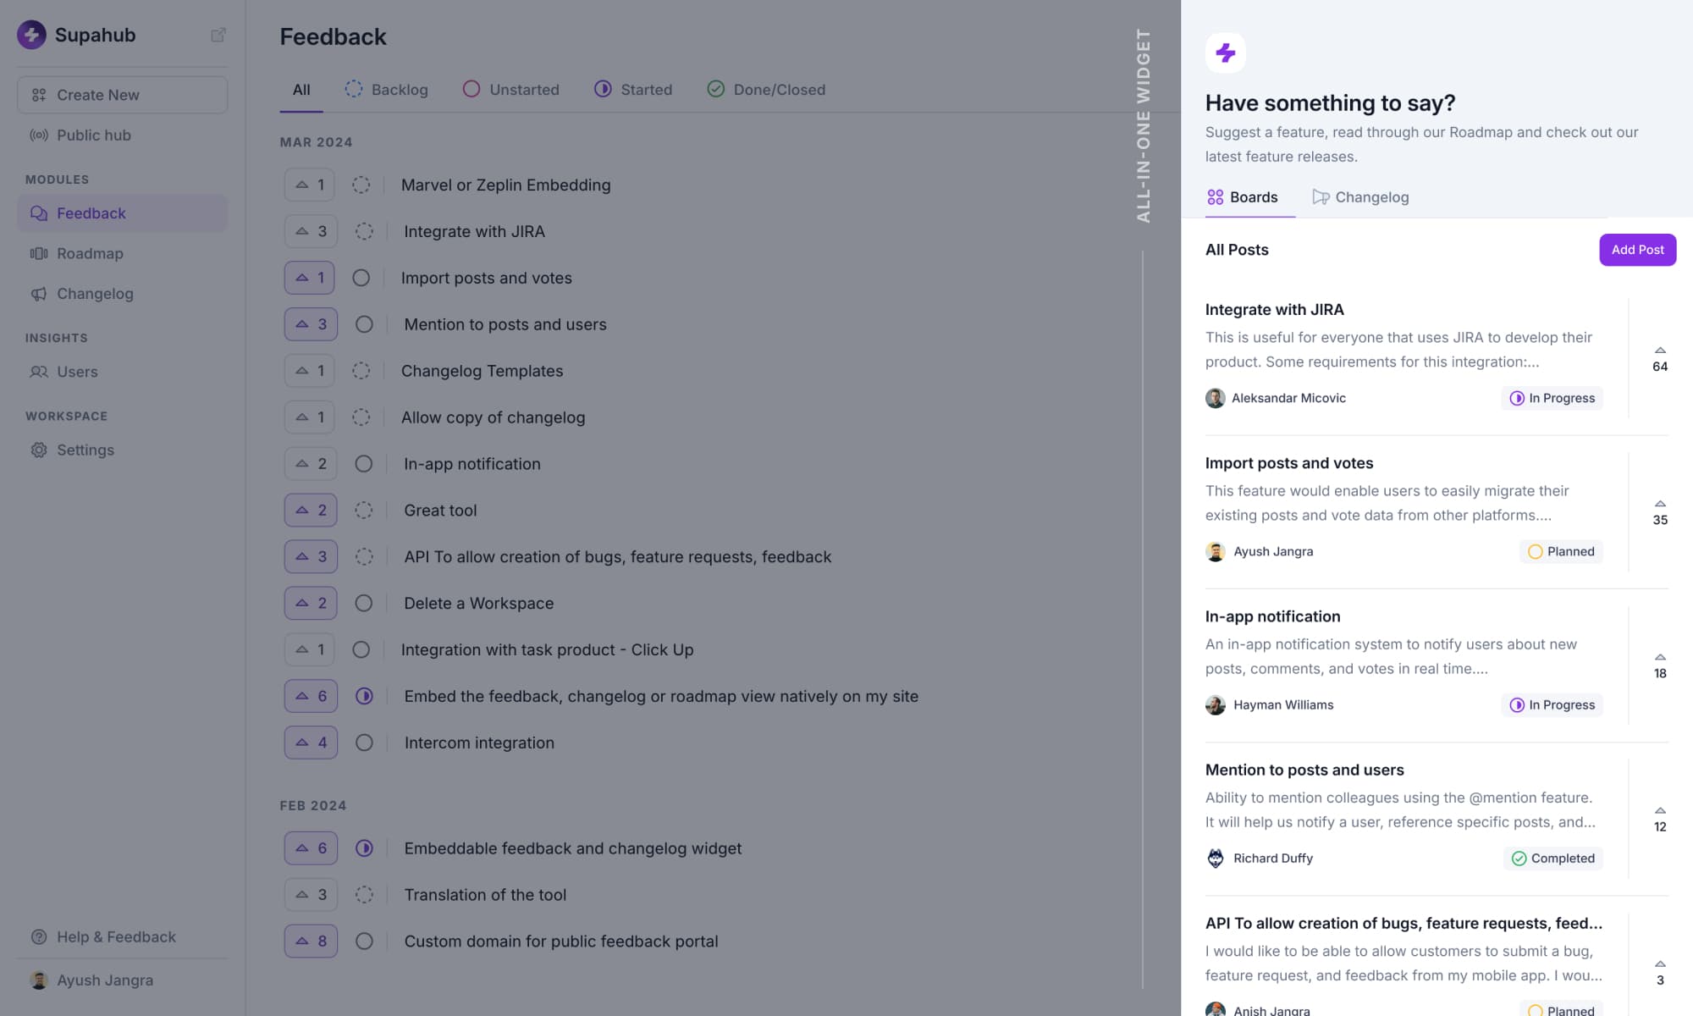Image resolution: width=1693 pixels, height=1016 pixels.
Task: Open the In-app notification post card
Action: (x=1403, y=660)
